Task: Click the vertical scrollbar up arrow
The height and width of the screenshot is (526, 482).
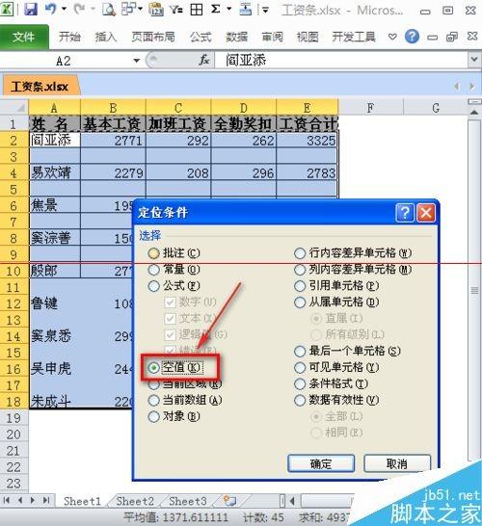Action: click(474, 113)
